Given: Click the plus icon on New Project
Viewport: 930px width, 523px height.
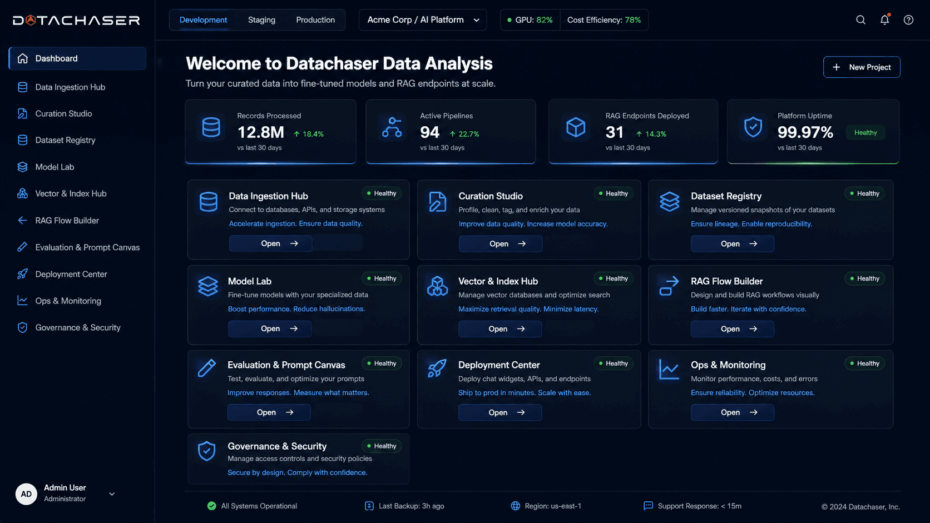Looking at the screenshot, I should [x=837, y=67].
